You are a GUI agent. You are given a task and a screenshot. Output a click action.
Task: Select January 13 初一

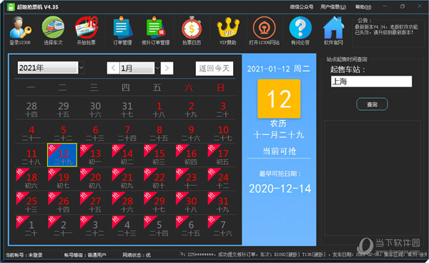94,155
